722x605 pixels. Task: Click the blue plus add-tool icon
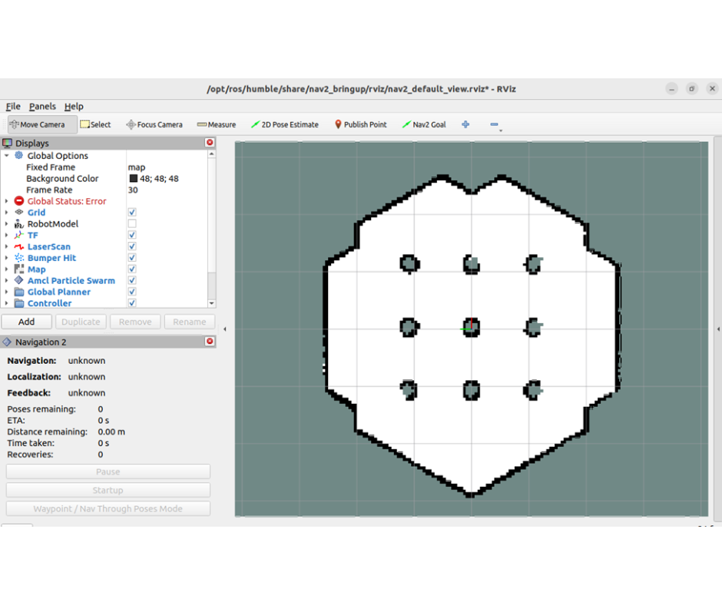[x=465, y=124]
